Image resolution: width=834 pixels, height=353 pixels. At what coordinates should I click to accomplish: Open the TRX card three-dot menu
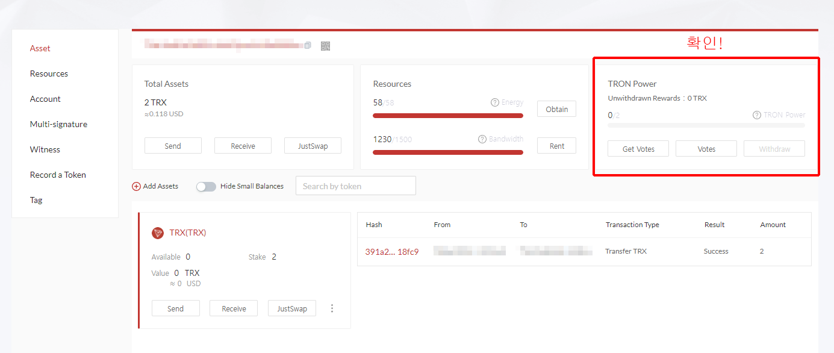tap(332, 308)
